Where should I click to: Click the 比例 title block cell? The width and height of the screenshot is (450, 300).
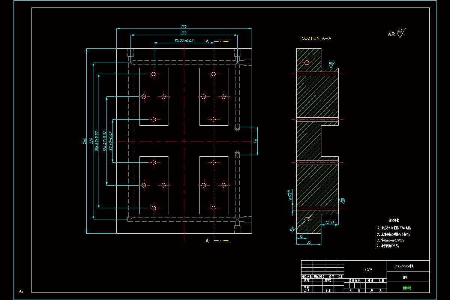tap(381, 280)
